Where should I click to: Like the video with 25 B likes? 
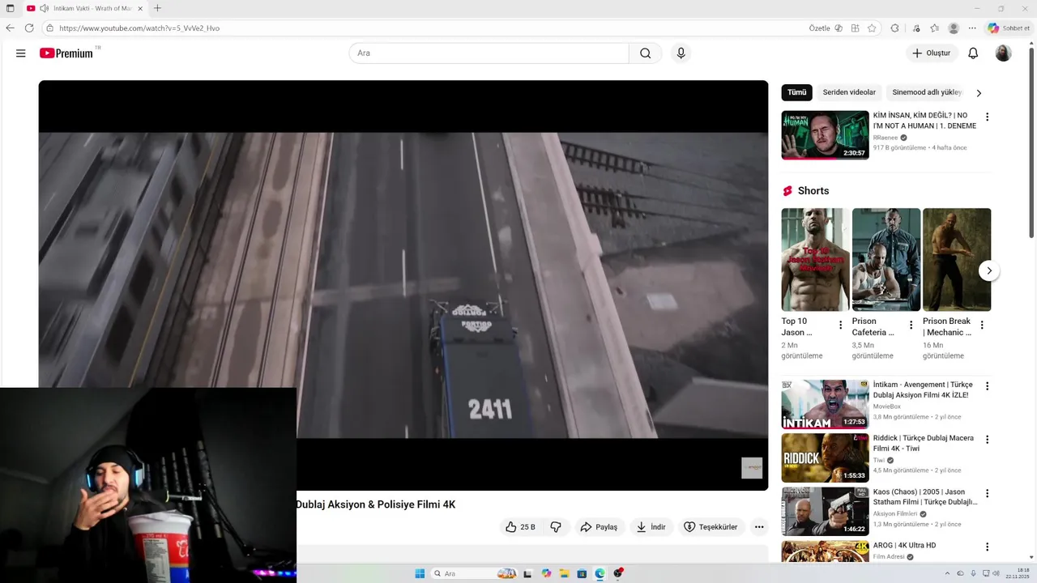coord(520,527)
